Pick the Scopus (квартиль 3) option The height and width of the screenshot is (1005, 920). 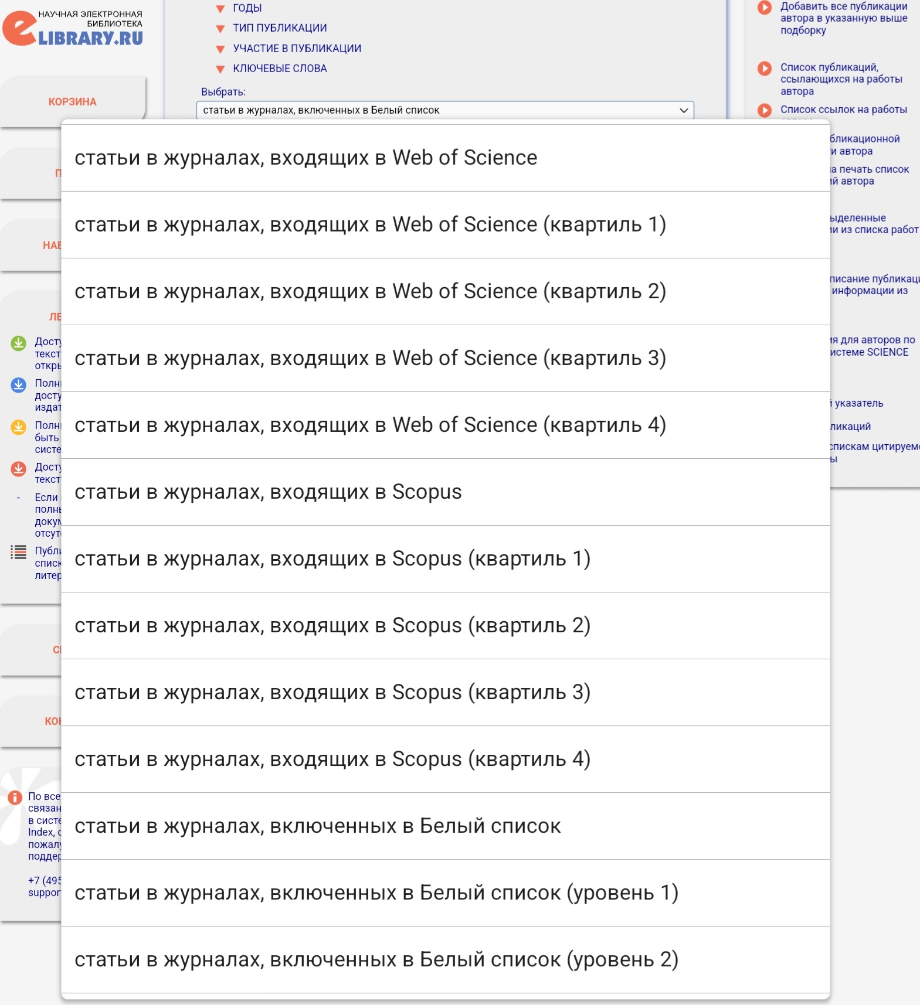point(446,692)
